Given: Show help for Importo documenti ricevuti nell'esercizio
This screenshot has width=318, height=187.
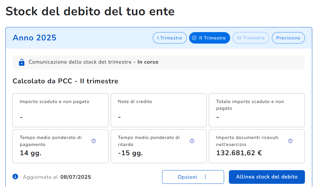Looking at the screenshot, I should 290,141.
